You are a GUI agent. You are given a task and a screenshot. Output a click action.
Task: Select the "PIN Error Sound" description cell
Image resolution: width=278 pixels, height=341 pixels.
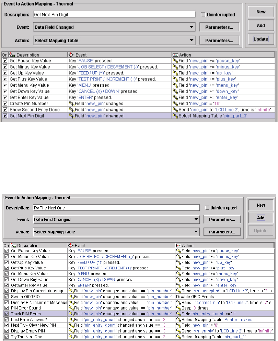[x=38, y=308]
